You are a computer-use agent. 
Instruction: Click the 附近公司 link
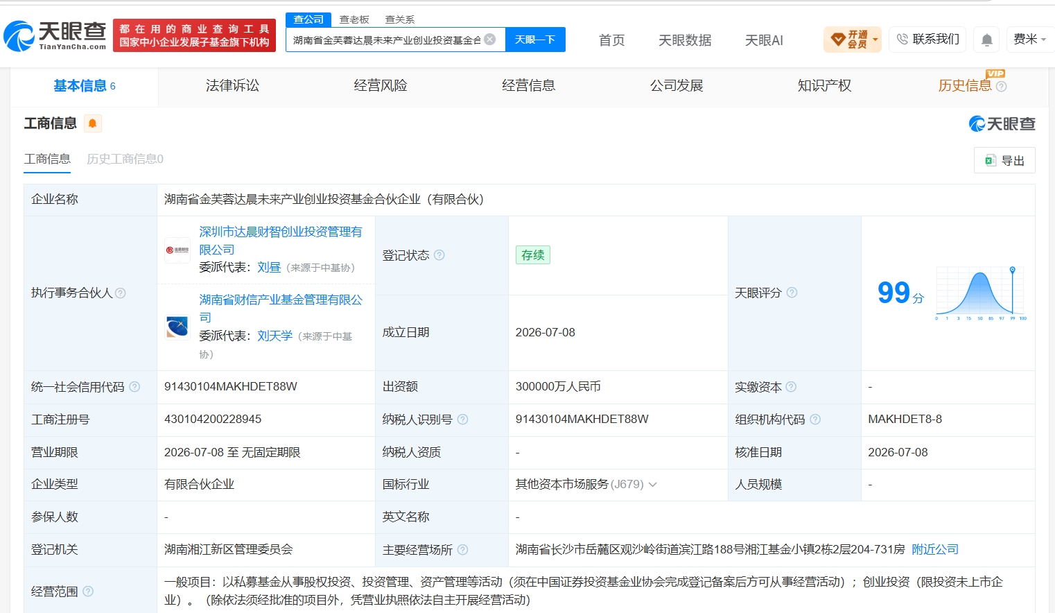[935, 550]
